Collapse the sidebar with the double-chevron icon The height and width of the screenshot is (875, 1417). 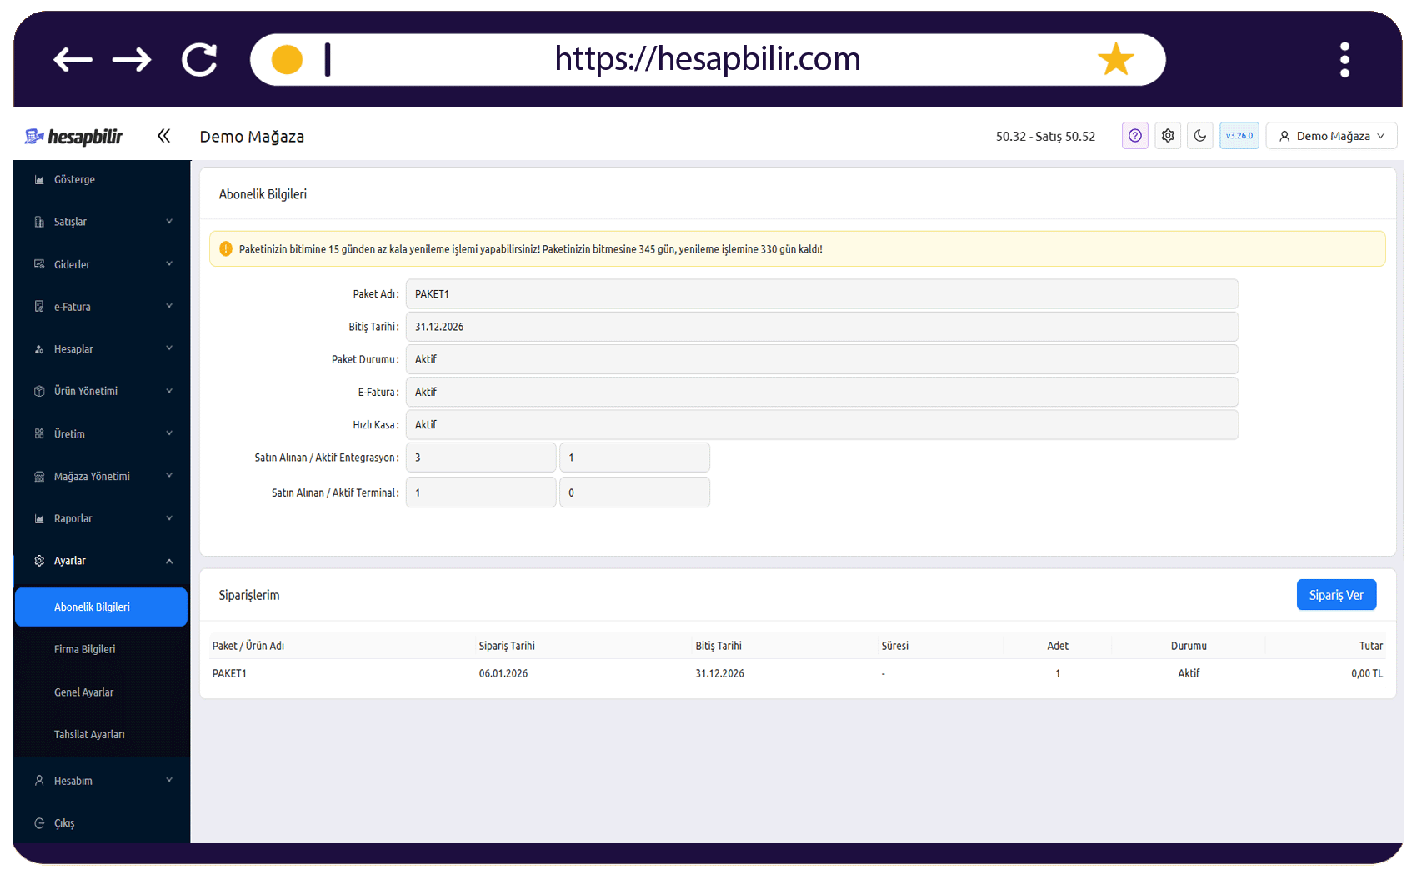coord(163,136)
